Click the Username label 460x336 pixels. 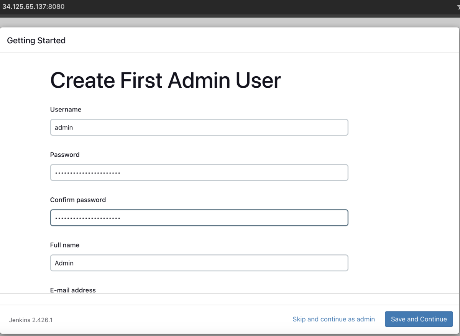66,110
